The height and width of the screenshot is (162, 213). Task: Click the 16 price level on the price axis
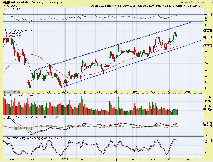pos(206,88)
